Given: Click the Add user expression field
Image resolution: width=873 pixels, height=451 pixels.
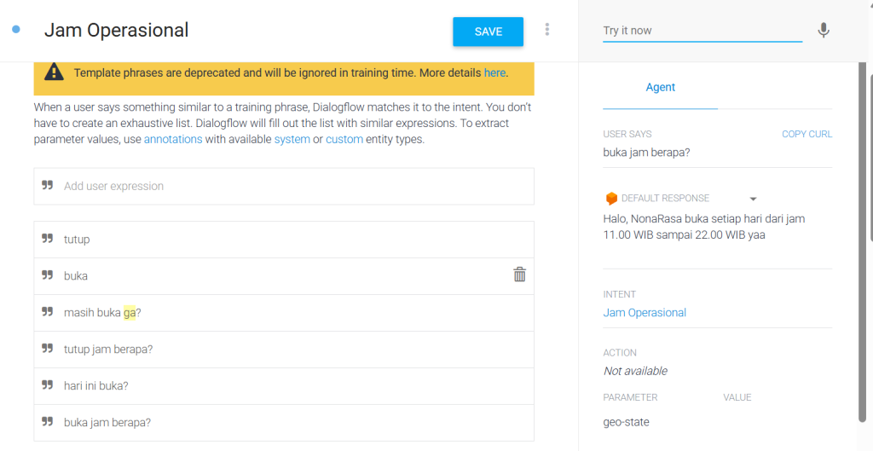Looking at the screenshot, I should pyautogui.click(x=283, y=186).
